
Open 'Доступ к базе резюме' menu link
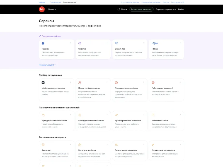(x=130, y=2)
